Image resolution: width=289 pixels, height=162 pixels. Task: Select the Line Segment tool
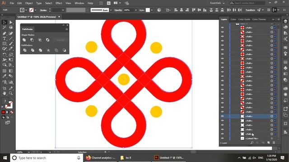11,39
